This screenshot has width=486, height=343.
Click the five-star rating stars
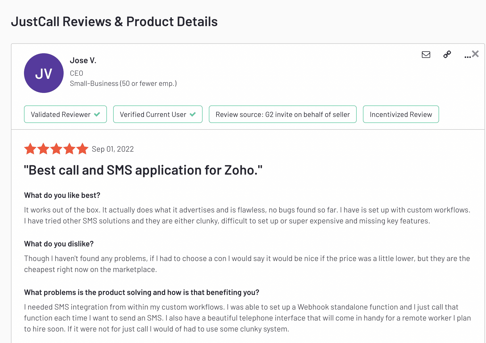click(56, 149)
